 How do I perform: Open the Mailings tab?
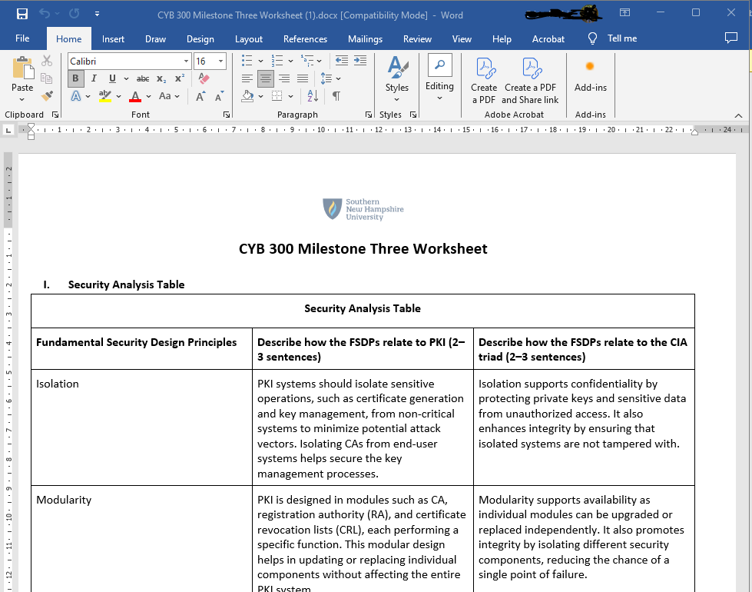pyautogui.click(x=365, y=39)
